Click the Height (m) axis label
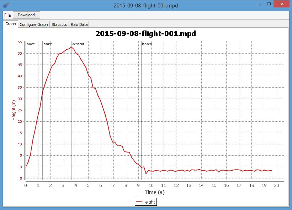 [x=14, y=110]
